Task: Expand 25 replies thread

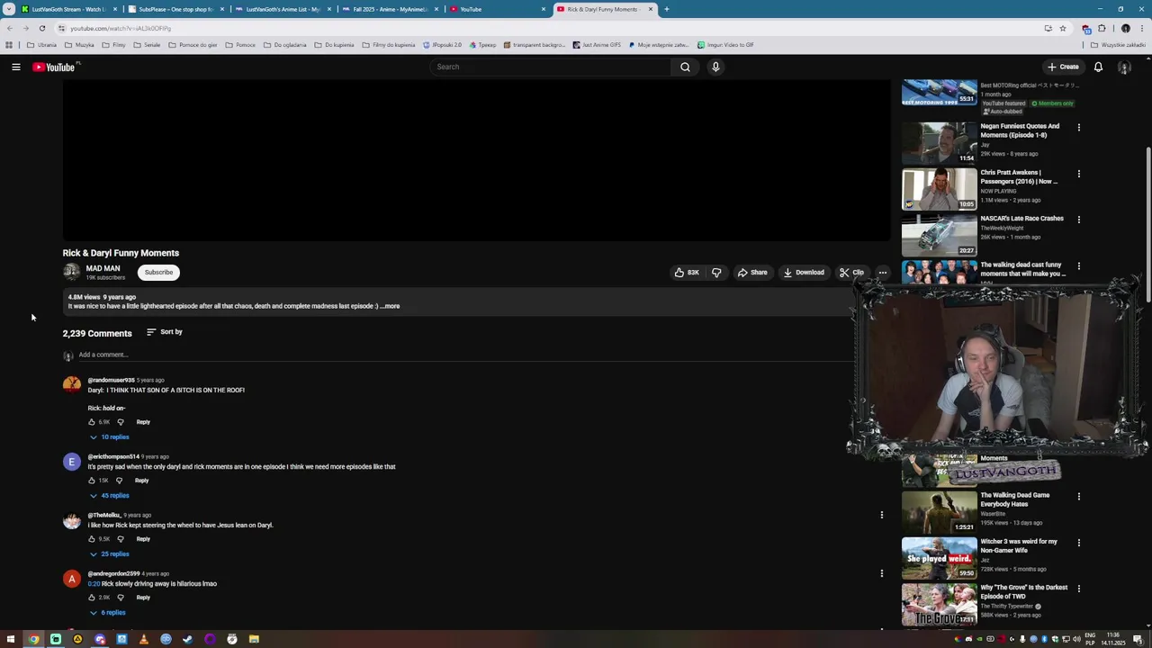Action: coord(109,554)
